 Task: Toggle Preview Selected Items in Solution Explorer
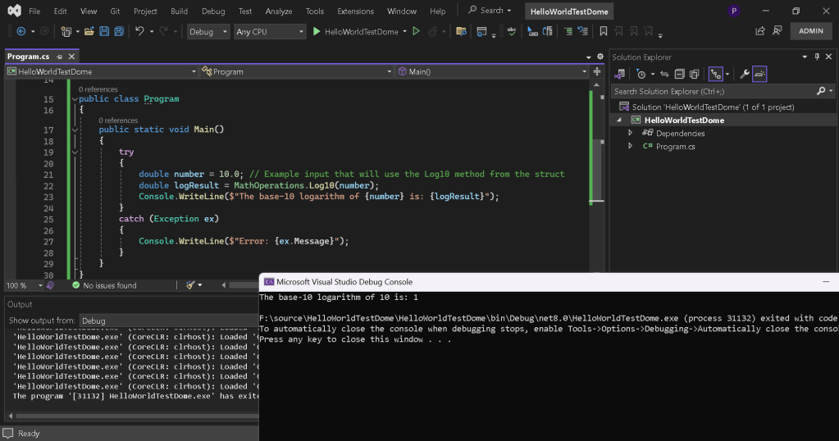[x=759, y=75]
